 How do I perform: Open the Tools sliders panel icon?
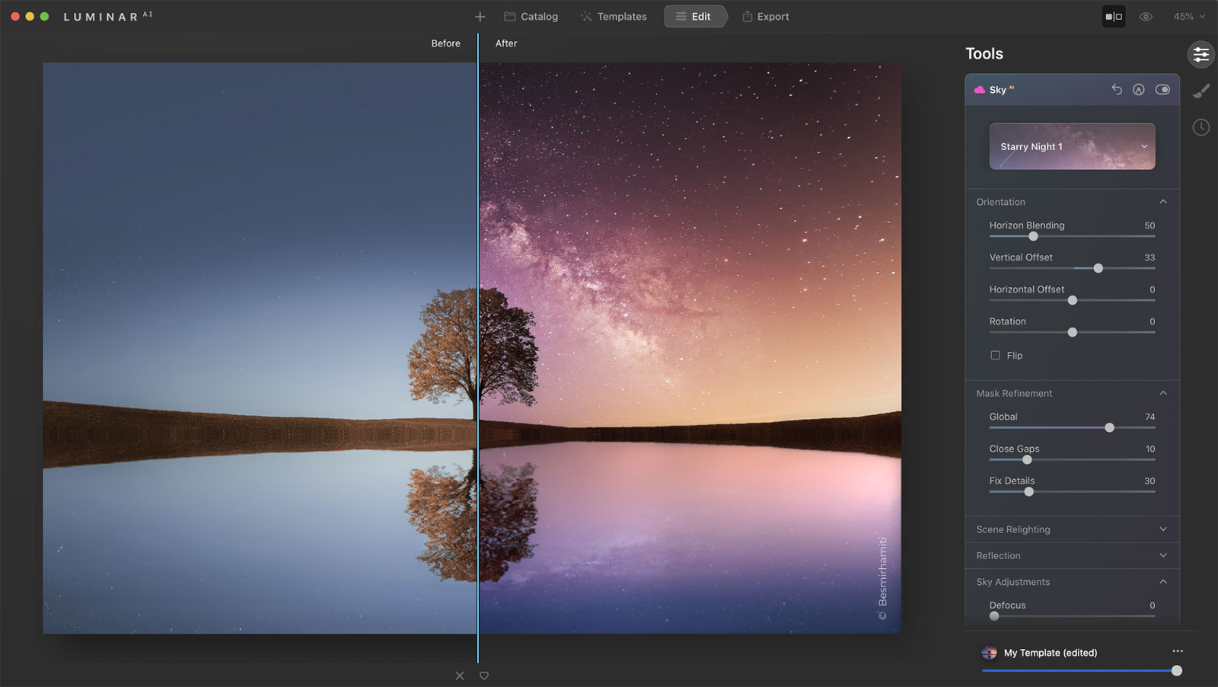coord(1200,54)
